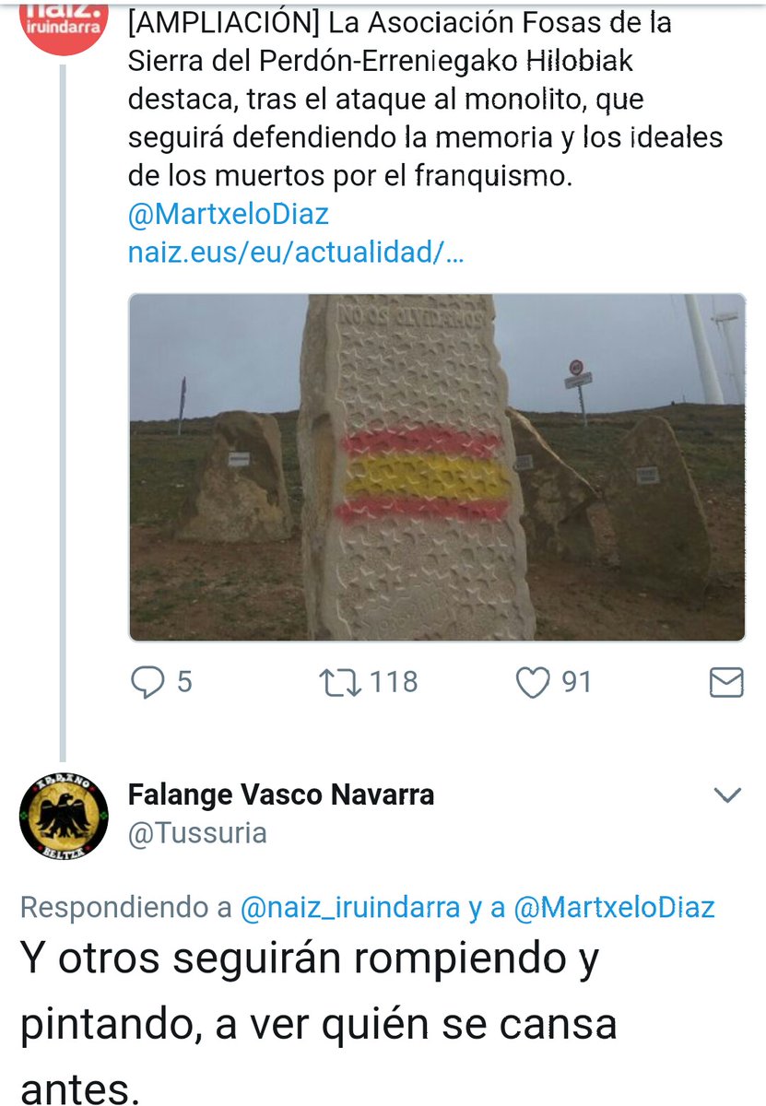766x1106 pixels.
Task: Share via the envelope message icon
Action: [x=726, y=683]
